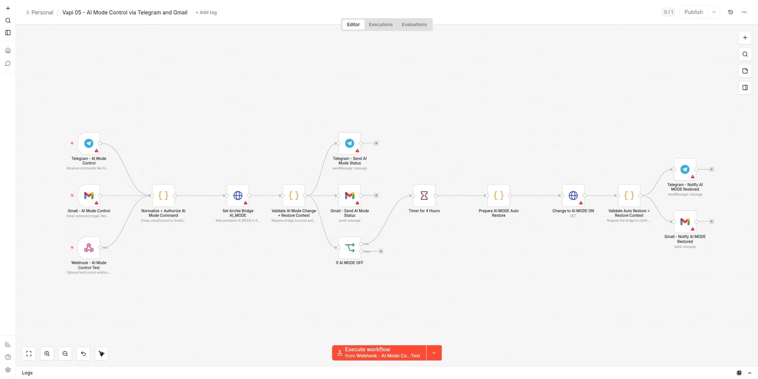
Task: Open the Personal project breadcrumb
Action: pyautogui.click(x=39, y=13)
